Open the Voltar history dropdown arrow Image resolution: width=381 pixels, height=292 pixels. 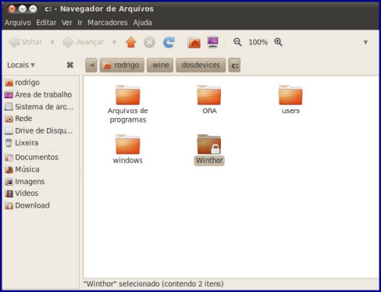pyautogui.click(x=52, y=42)
